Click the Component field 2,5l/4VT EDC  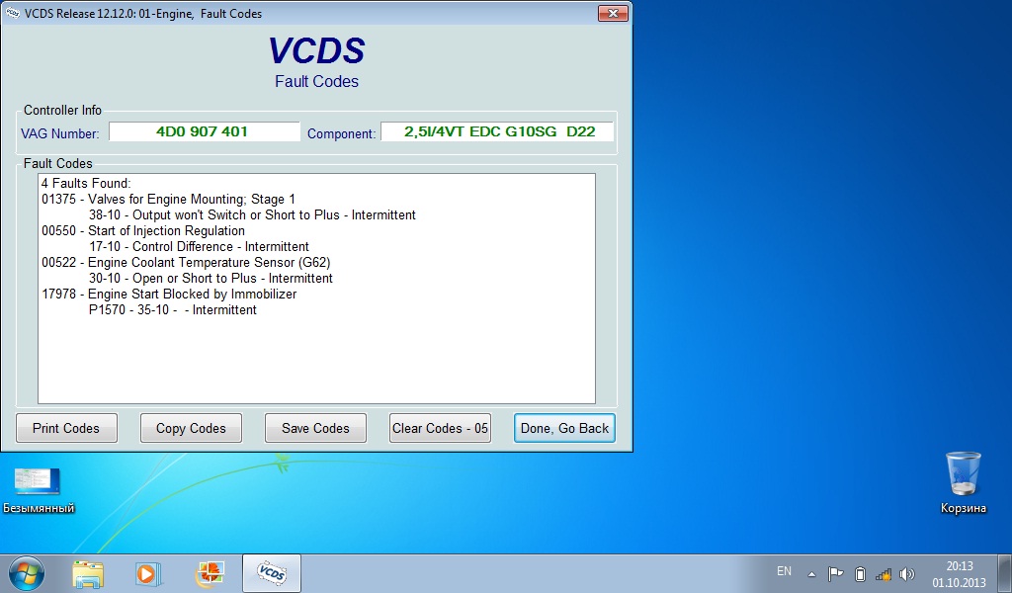point(497,131)
